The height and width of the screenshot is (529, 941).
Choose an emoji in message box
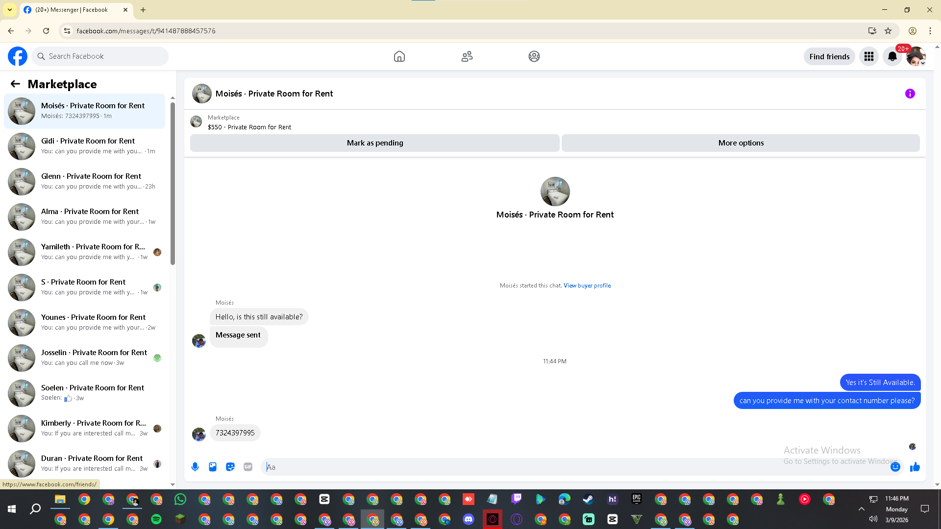[x=895, y=467]
